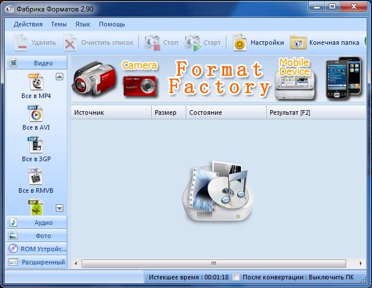Expand the Расширенный category panel
Screen dimensions: 372x288
tap(37, 262)
